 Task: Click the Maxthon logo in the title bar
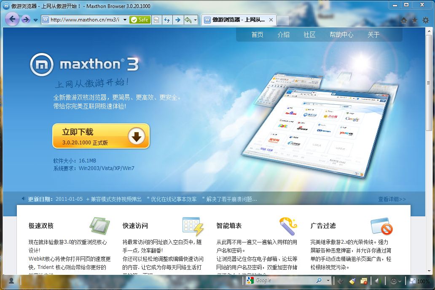pos(6,6)
